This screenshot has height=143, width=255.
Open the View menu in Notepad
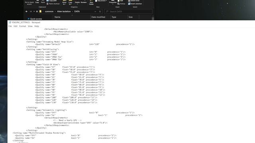click(x=30, y=26)
